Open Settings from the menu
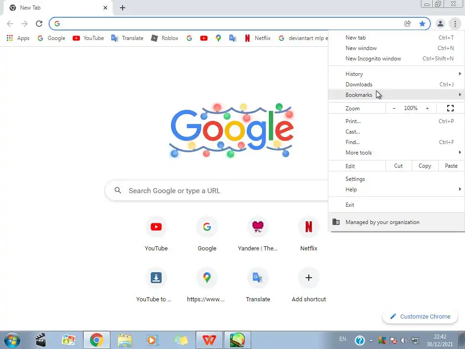465x349 pixels. (396, 179)
